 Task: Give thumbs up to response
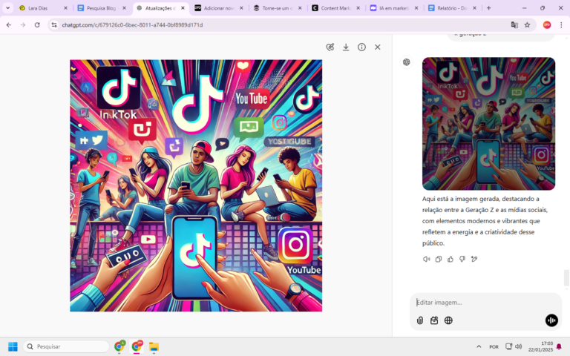tap(451, 259)
